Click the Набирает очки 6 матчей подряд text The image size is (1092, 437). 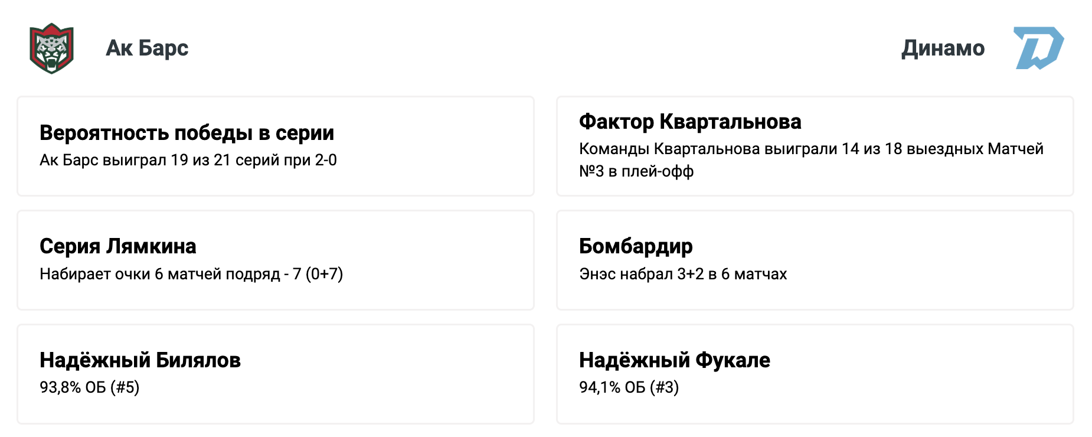coord(191,274)
